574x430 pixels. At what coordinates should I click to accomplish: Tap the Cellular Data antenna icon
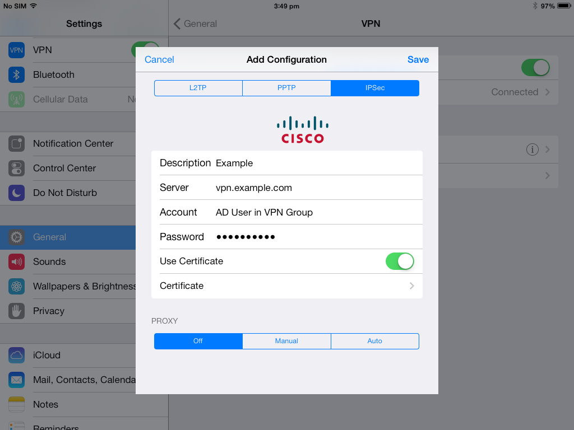(x=16, y=99)
